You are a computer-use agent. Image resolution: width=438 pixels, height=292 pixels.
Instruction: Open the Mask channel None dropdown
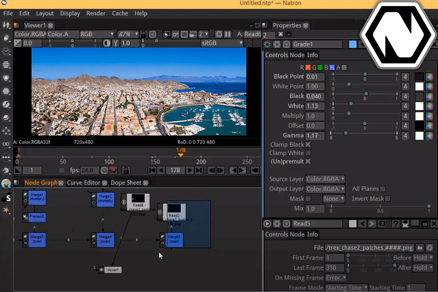pyautogui.click(x=334, y=198)
